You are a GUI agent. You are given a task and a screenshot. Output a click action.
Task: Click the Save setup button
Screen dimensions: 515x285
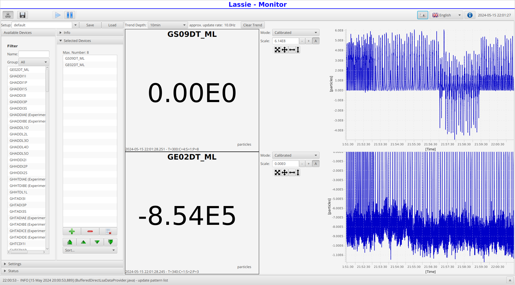[x=90, y=25]
